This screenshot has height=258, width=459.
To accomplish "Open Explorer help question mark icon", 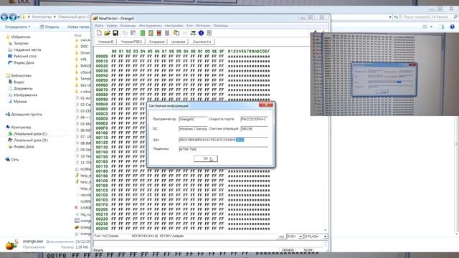I will coord(453,27).
